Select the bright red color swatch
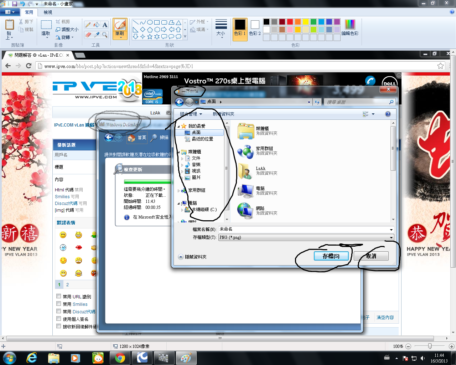Image resolution: width=456 pixels, height=365 pixels. click(290, 22)
